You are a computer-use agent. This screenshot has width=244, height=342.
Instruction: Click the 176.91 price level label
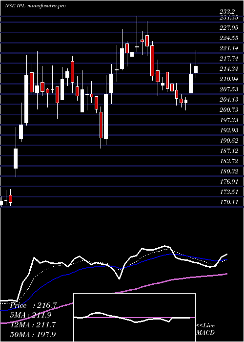(229, 182)
